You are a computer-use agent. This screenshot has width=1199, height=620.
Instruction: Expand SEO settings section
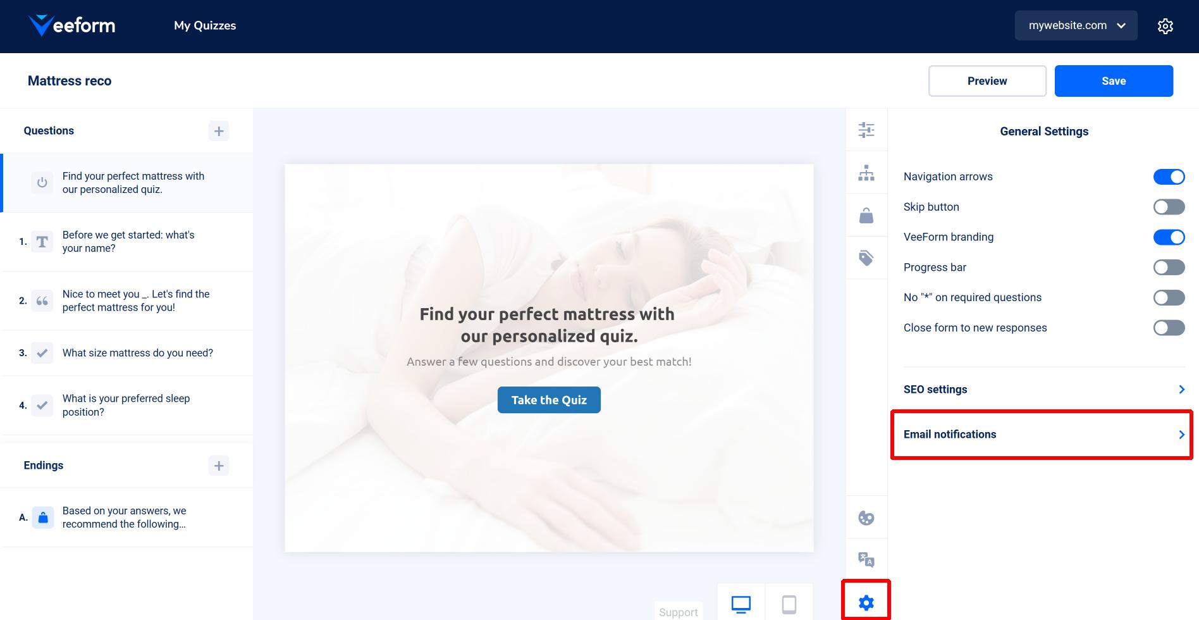1044,389
